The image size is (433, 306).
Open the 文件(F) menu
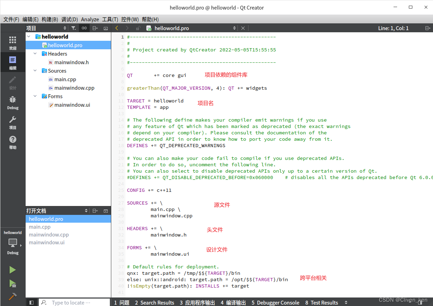click(x=11, y=20)
